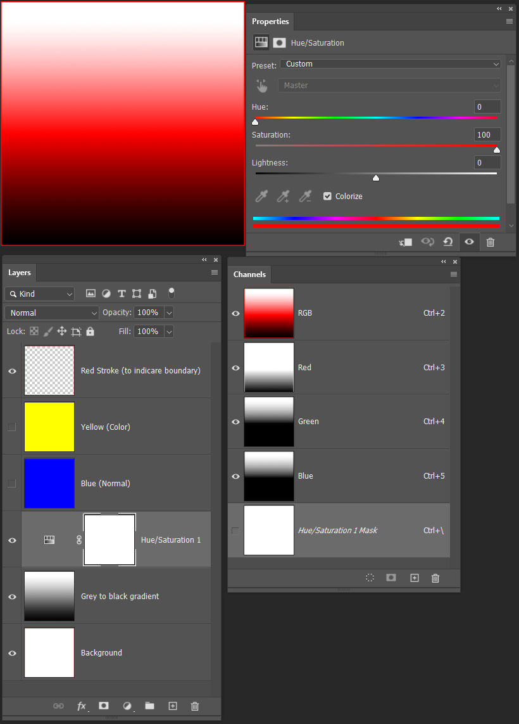519x724 pixels.
Task: Filter layers by adjustment layer type
Action: [x=106, y=293]
